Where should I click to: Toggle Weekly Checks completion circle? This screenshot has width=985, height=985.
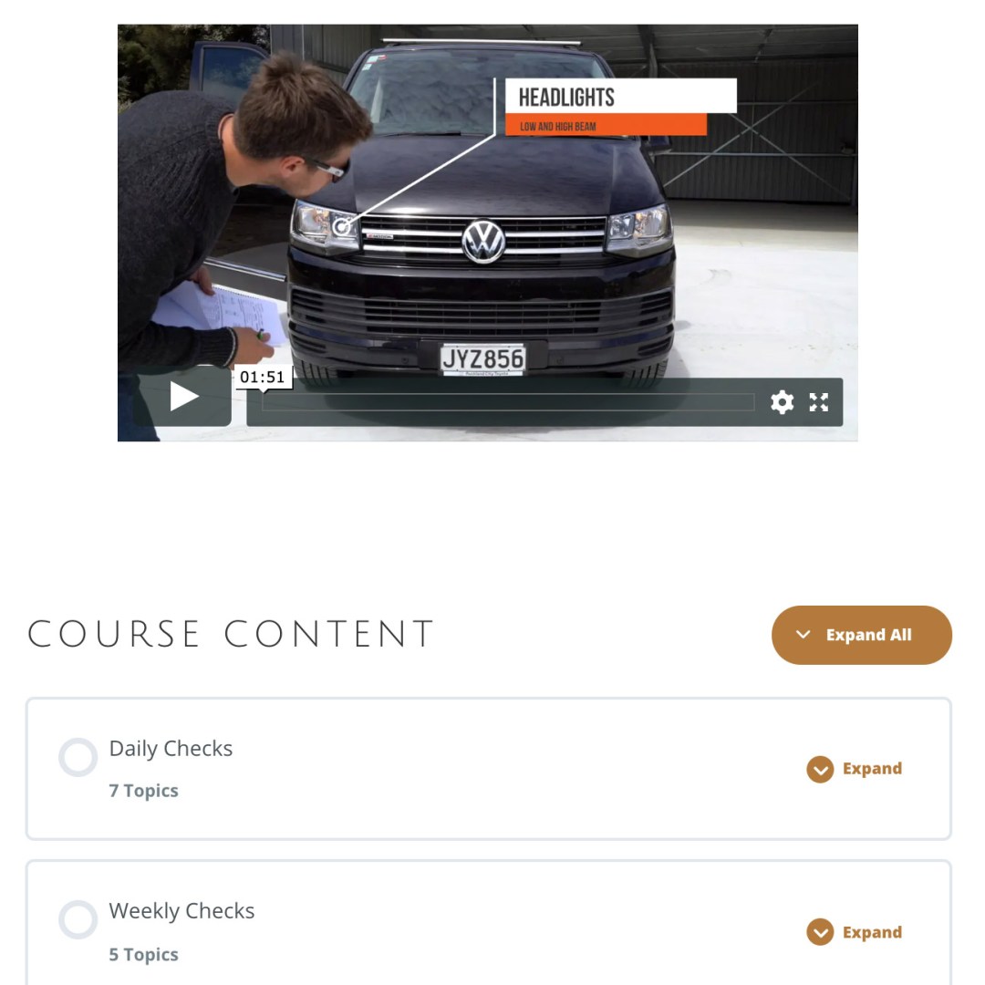tap(78, 919)
